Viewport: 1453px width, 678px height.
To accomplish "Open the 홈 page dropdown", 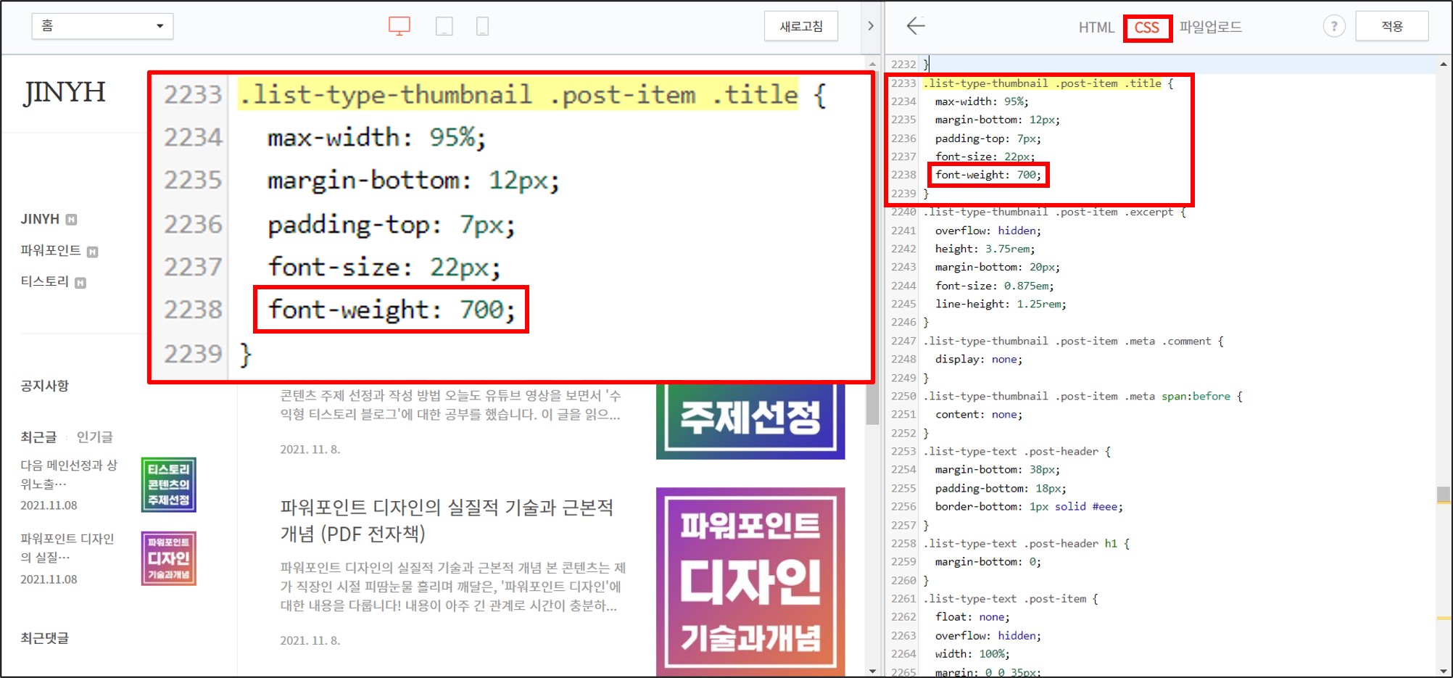I will click(x=102, y=26).
